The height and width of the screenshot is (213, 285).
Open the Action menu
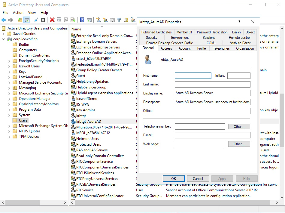click(x=18, y=13)
